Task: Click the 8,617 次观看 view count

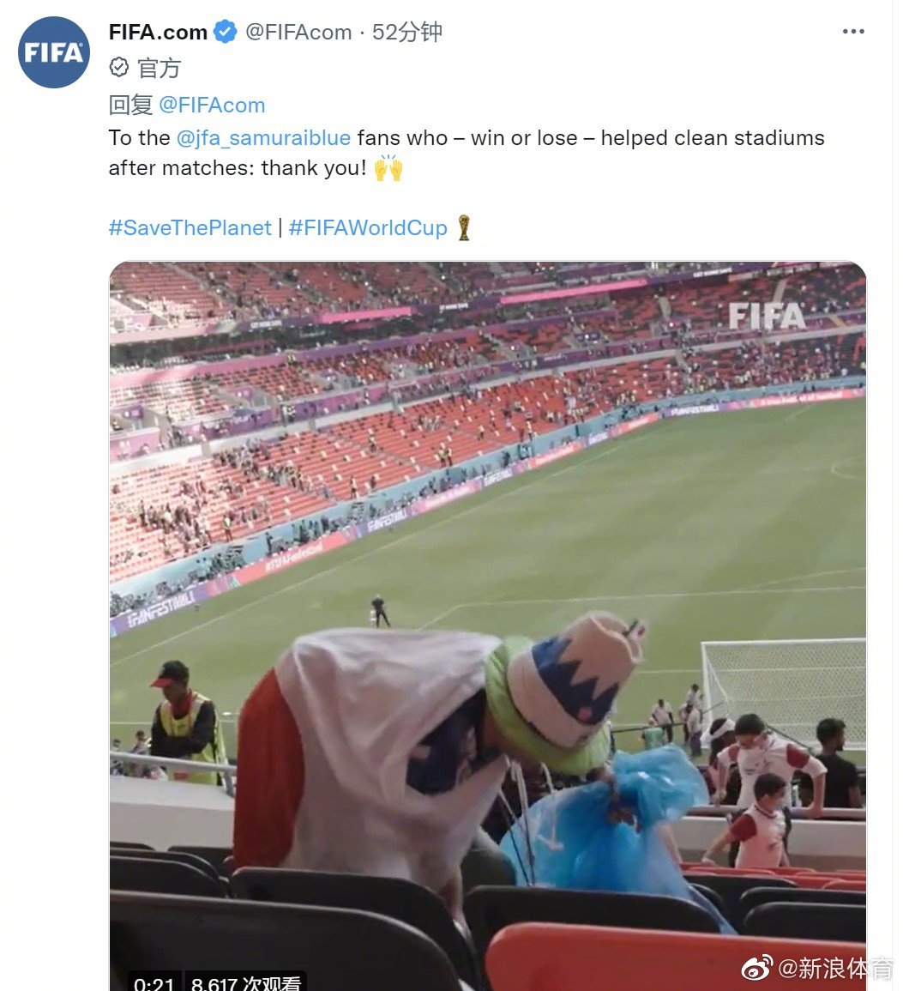Action: coord(245,982)
